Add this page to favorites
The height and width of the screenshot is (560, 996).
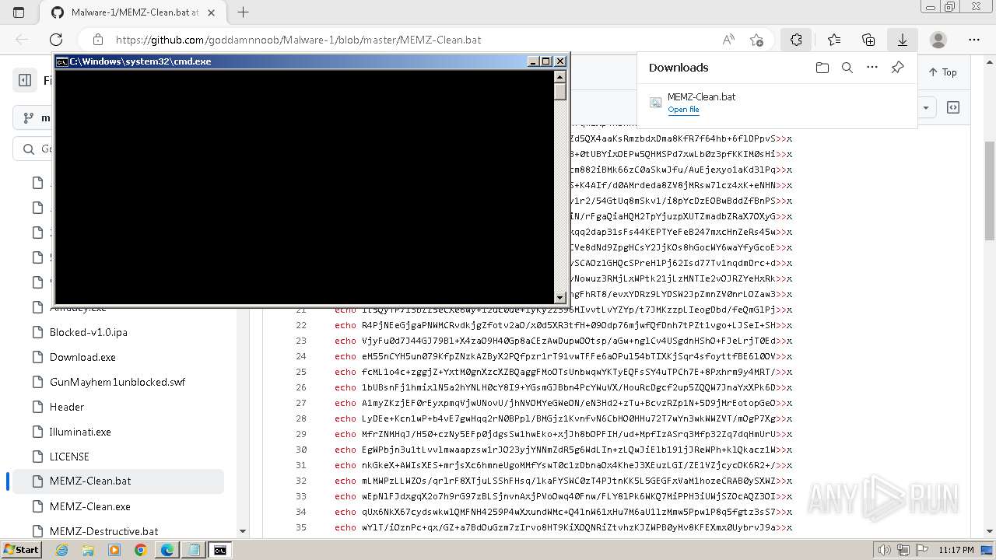tap(756, 40)
